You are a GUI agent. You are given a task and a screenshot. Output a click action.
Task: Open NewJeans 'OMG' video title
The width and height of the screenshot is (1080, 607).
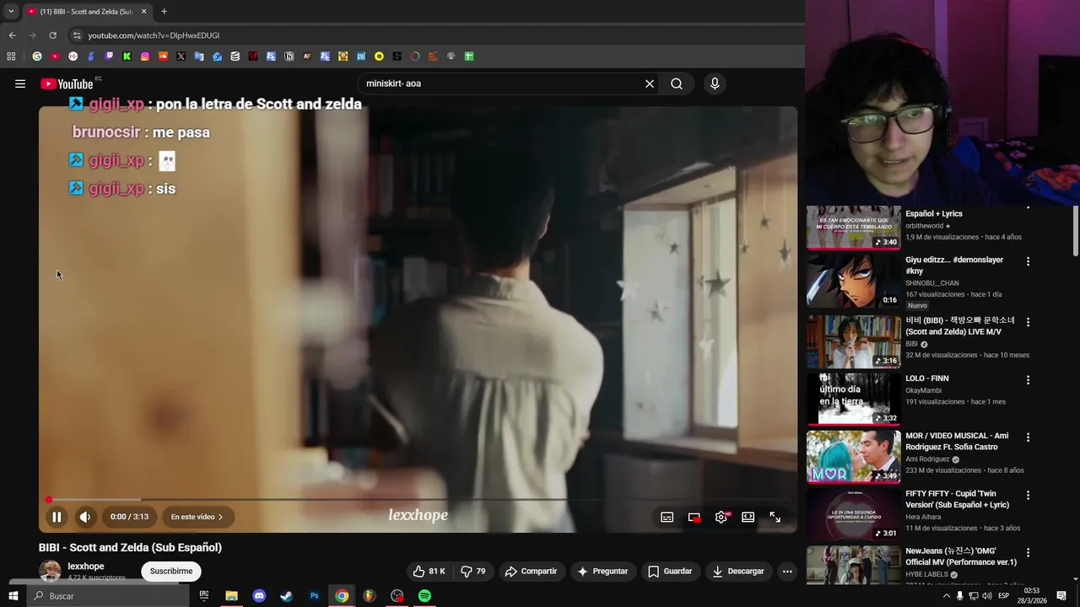961,556
